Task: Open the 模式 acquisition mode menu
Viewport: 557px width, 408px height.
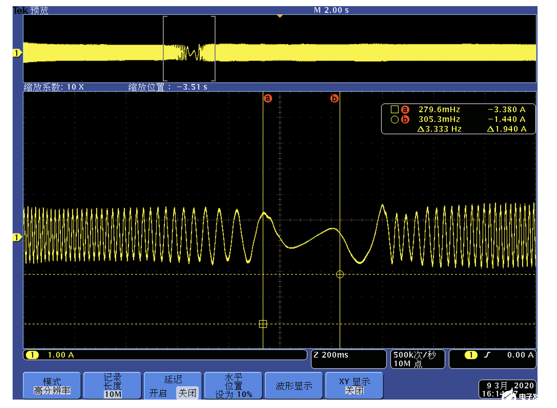Action: pos(52,386)
